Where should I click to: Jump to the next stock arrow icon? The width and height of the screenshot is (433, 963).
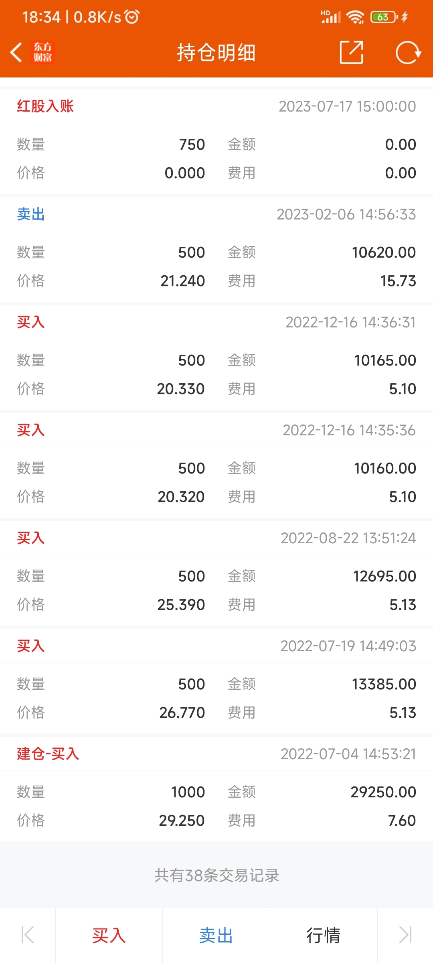[x=405, y=935]
